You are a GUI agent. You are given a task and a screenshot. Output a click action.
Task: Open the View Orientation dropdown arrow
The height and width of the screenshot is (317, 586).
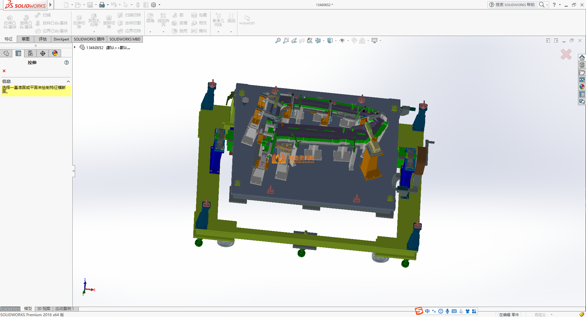pos(324,41)
